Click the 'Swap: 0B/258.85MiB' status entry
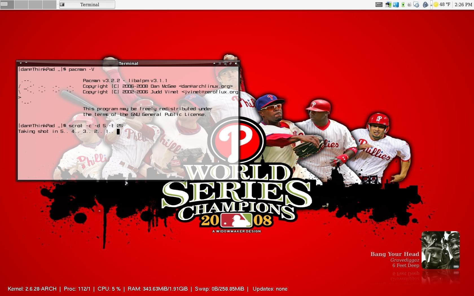 click(x=220, y=289)
